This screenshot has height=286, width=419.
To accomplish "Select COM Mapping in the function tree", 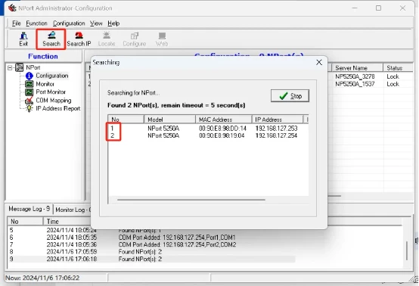I will (54, 100).
